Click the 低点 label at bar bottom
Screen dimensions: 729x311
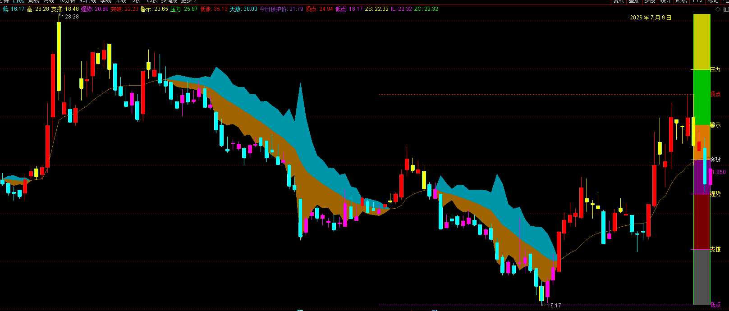click(715, 305)
